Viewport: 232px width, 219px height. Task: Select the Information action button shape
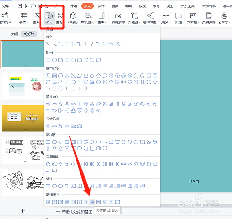pos(80,202)
